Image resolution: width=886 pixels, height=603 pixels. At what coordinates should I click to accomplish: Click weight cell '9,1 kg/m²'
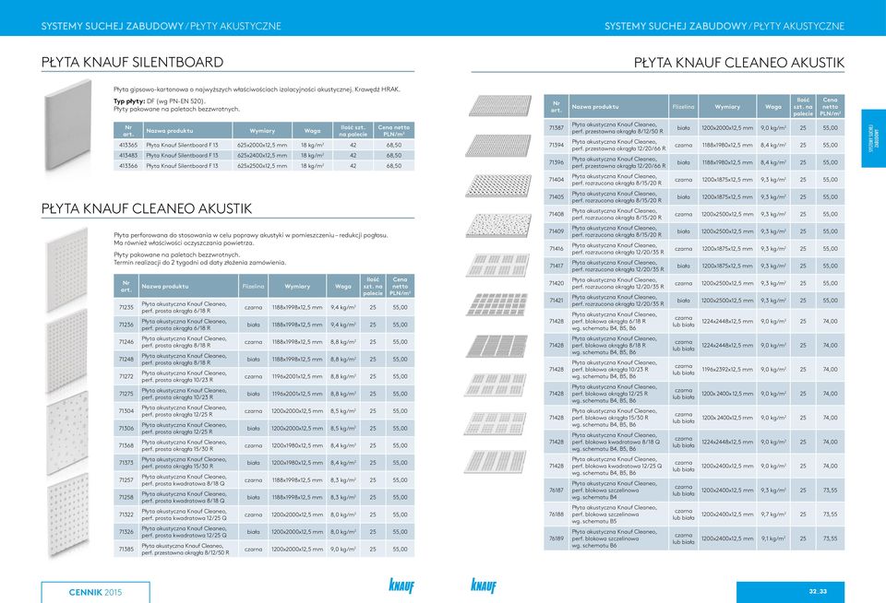tap(773, 539)
